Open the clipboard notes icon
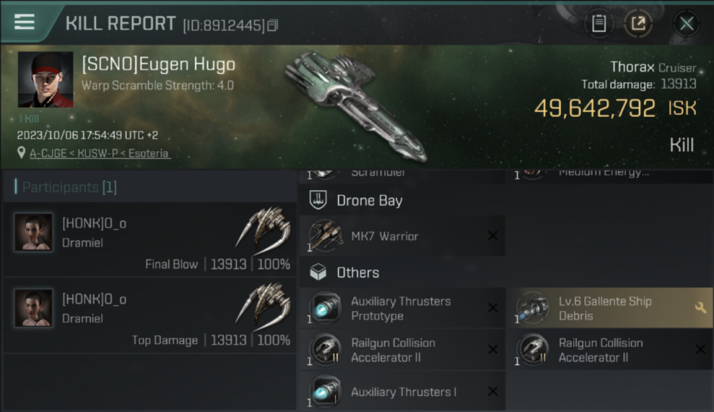 coord(599,23)
